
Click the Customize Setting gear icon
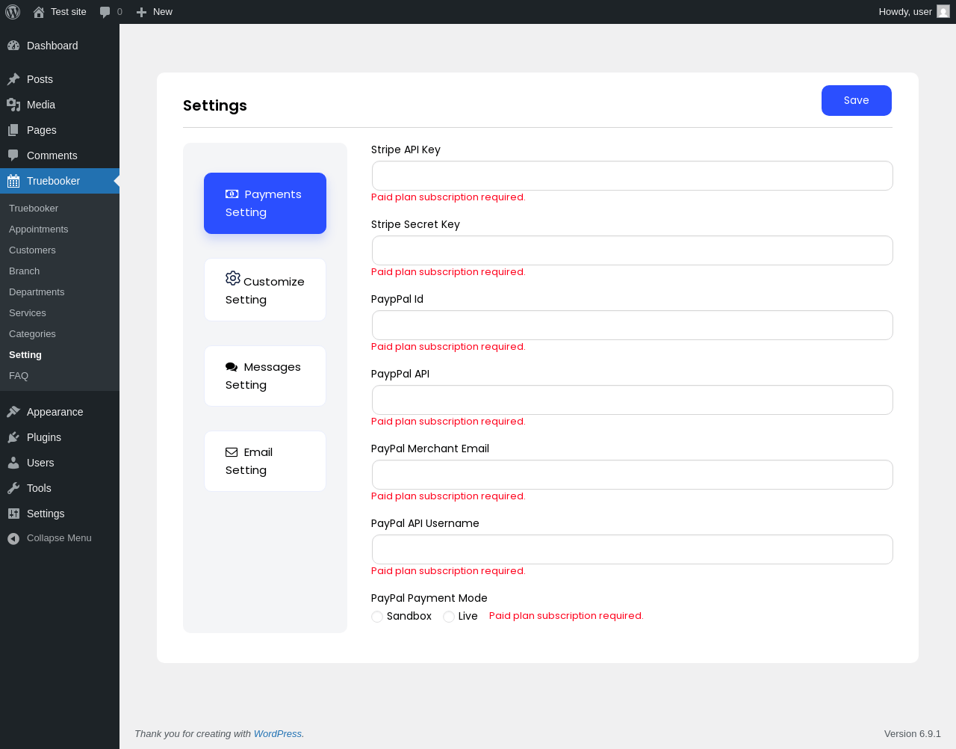(x=233, y=278)
